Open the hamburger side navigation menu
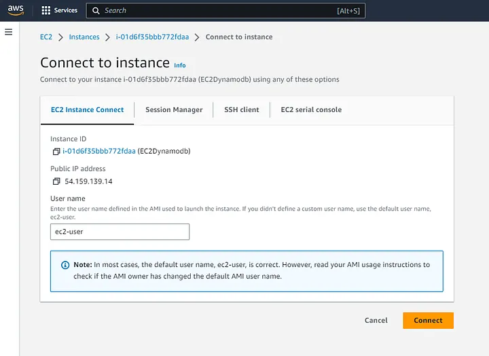489x356 pixels. click(x=9, y=32)
